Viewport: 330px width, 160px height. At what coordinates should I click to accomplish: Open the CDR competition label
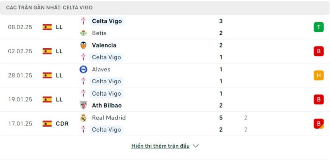click(x=62, y=124)
